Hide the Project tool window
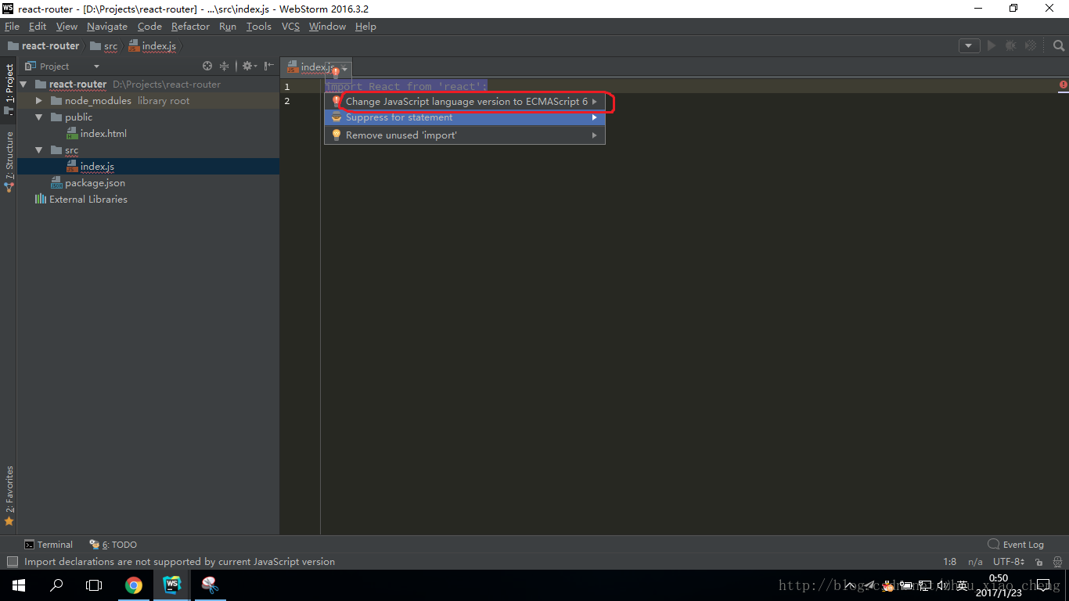This screenshot has height=601, width=1069. pyautogui.click(x=268, y=67)
